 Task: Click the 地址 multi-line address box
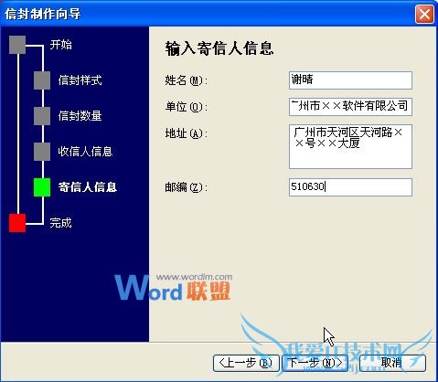(350, 146)
